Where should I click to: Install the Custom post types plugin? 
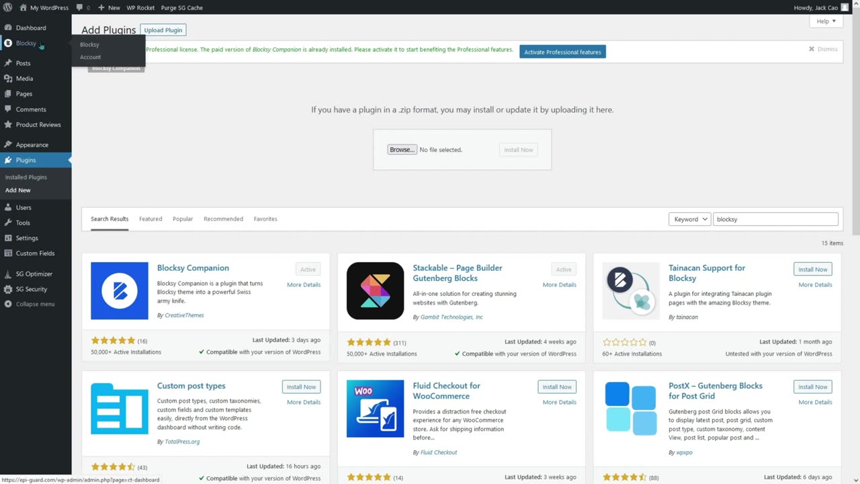(x=301, y=387)
